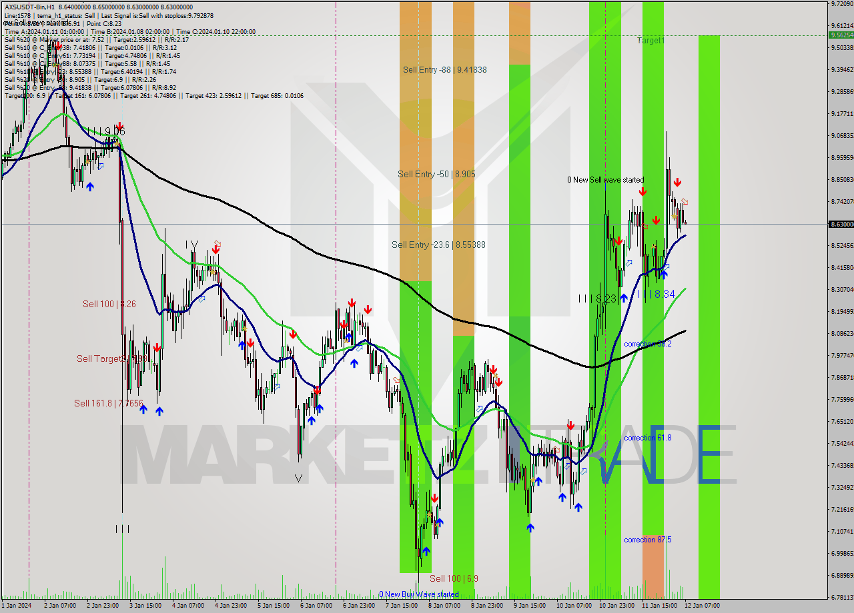The width and height of the screenshot is (854, 613).
Task: Click the 8.08623 price axis label
Action: (x=841, y=333)
